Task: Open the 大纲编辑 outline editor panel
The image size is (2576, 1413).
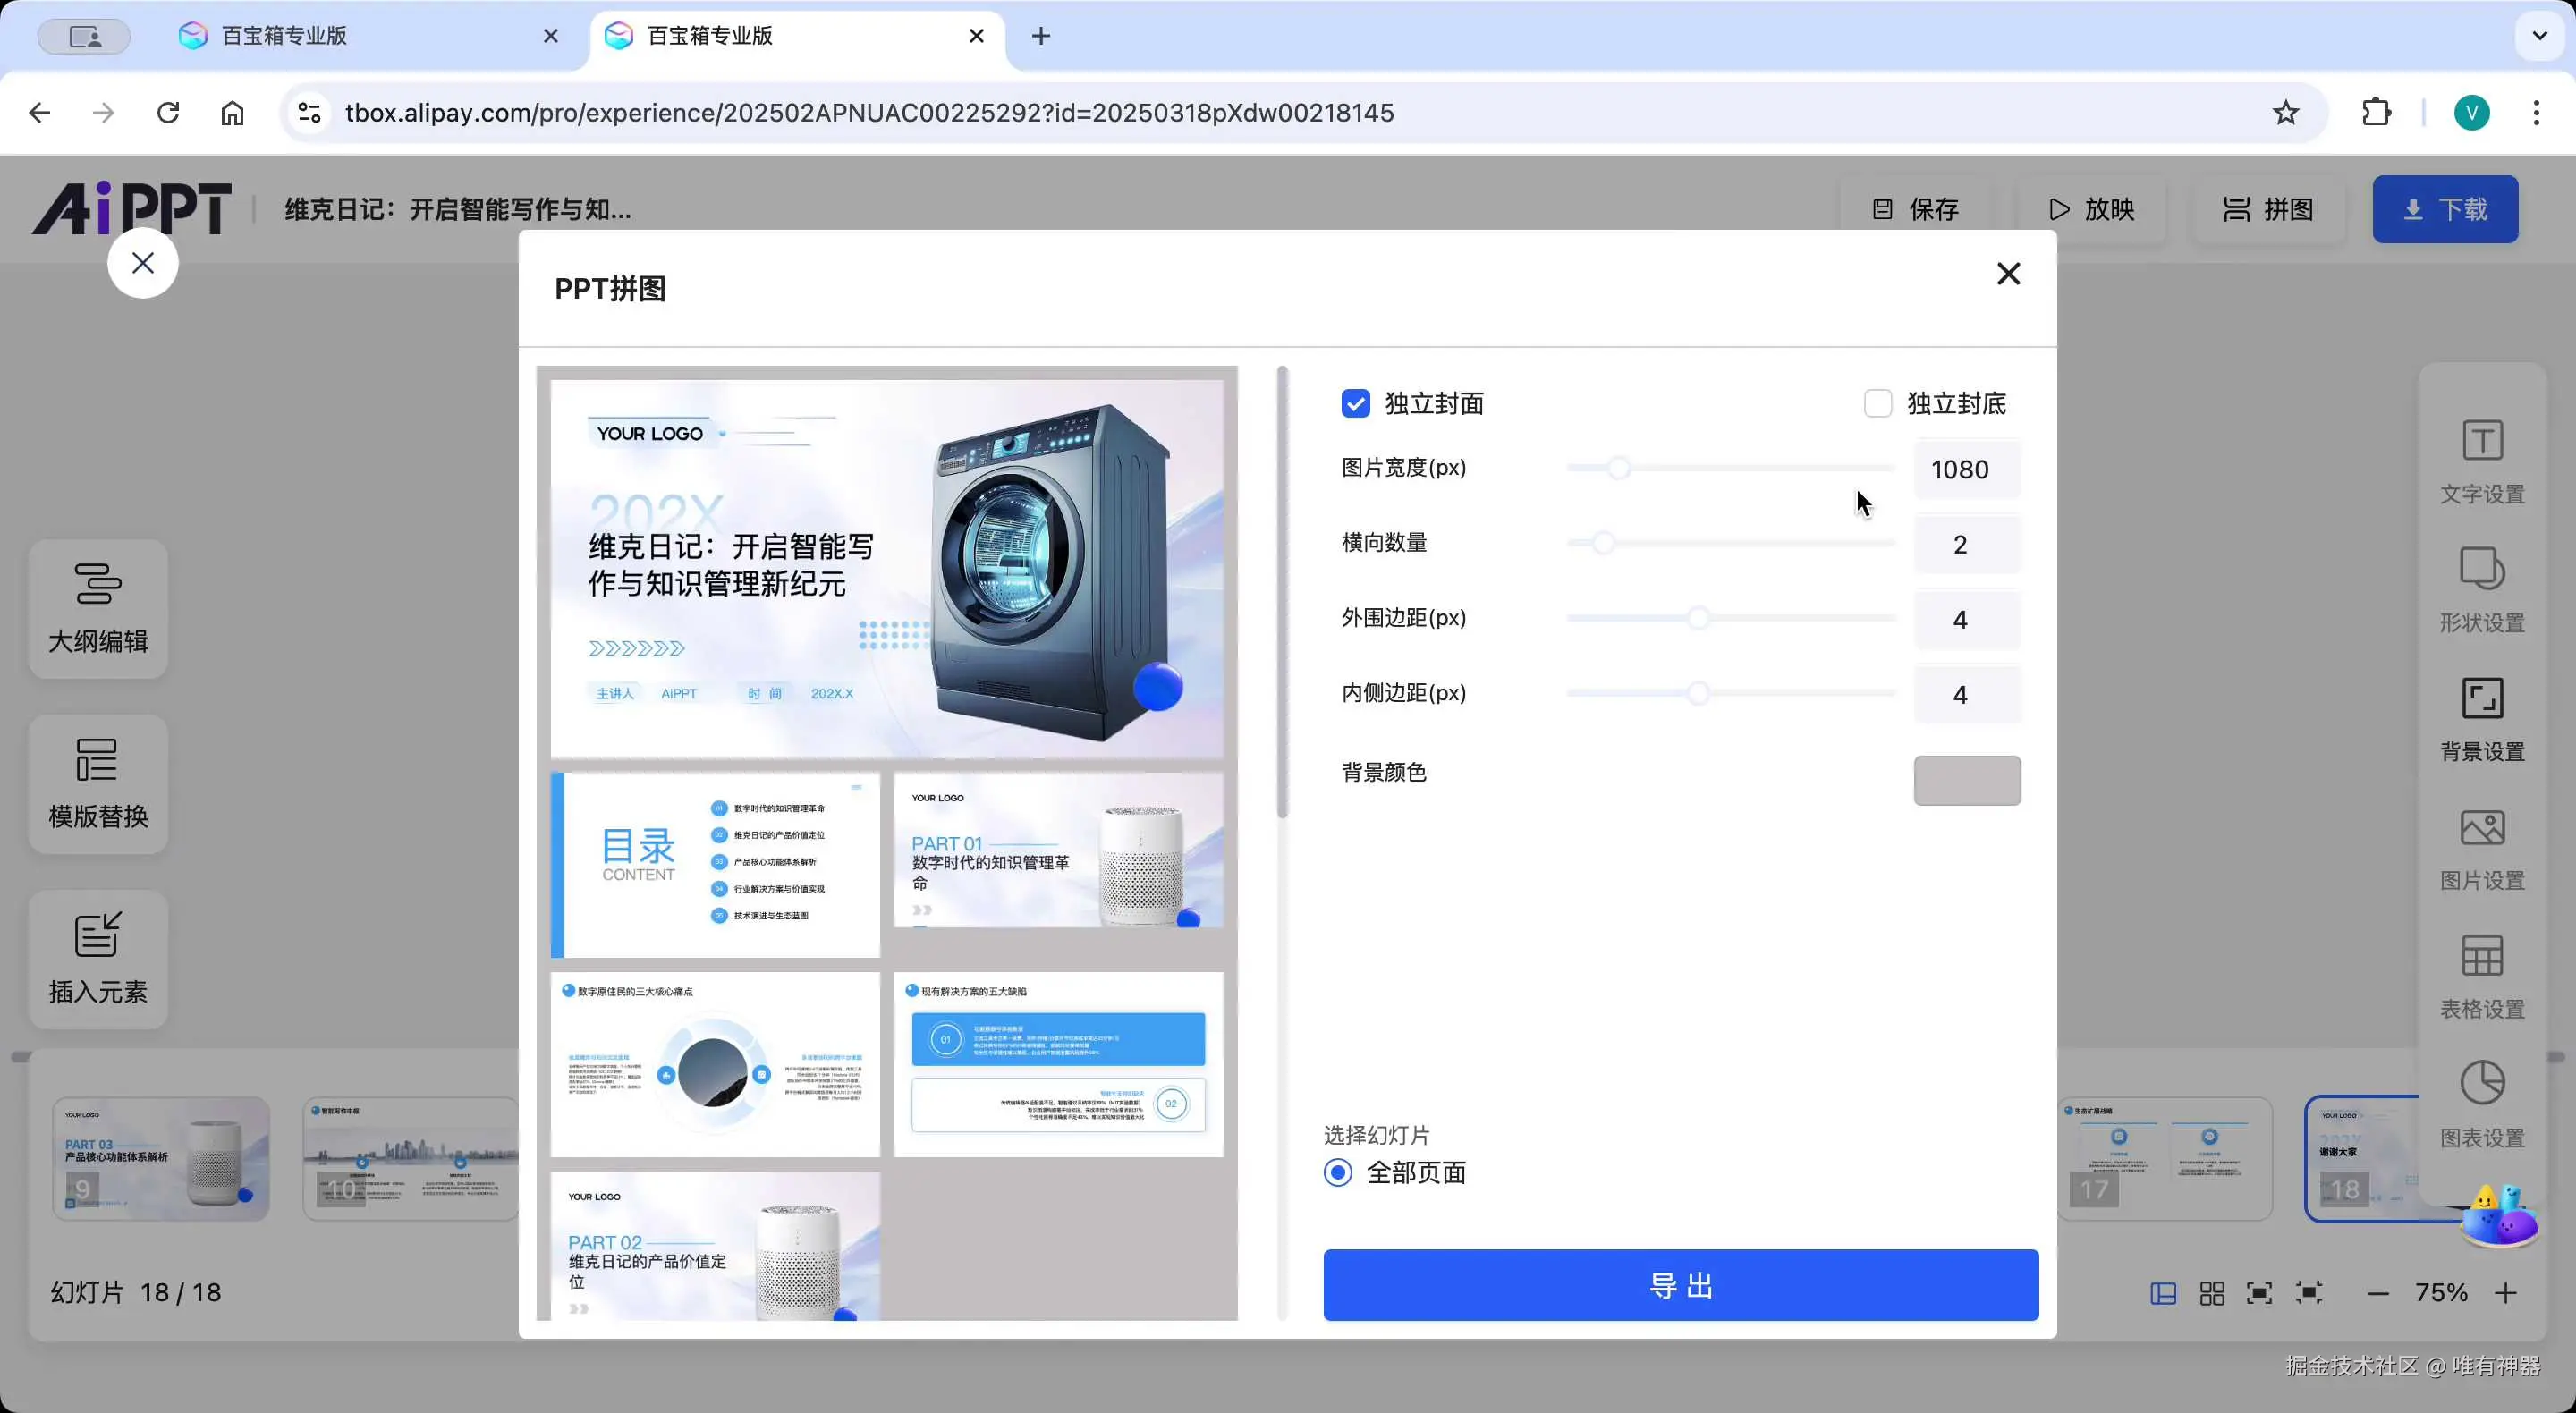Action: [x=98, y=608]
